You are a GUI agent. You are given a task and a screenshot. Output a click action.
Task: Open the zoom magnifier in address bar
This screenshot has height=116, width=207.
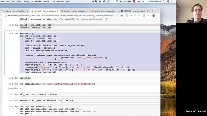tap(118, 16)
